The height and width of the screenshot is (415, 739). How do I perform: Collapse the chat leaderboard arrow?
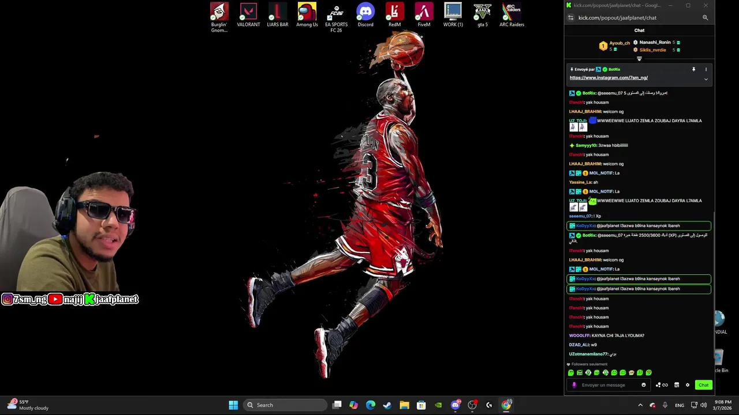click(639, 58)
